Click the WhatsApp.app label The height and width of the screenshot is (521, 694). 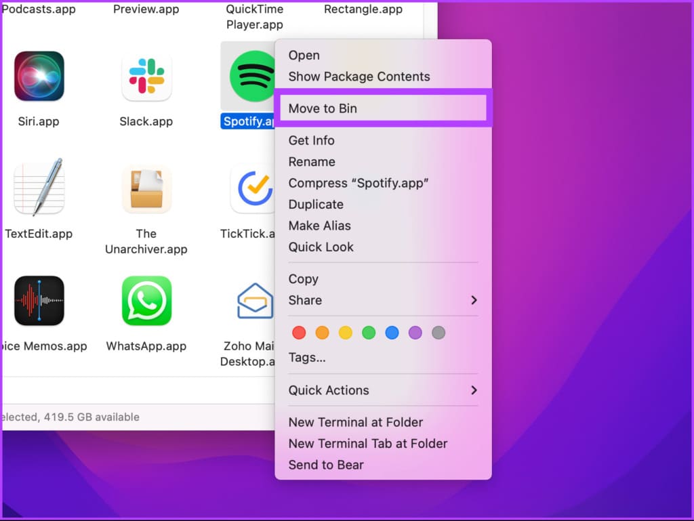tap(146, 346)
